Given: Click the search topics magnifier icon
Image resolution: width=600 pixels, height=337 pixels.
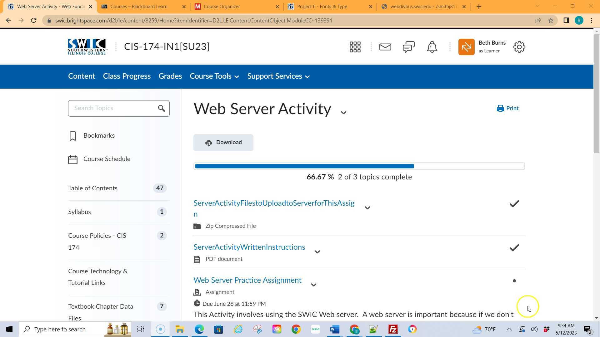Looking at the screenshot, I should [161, 108].
